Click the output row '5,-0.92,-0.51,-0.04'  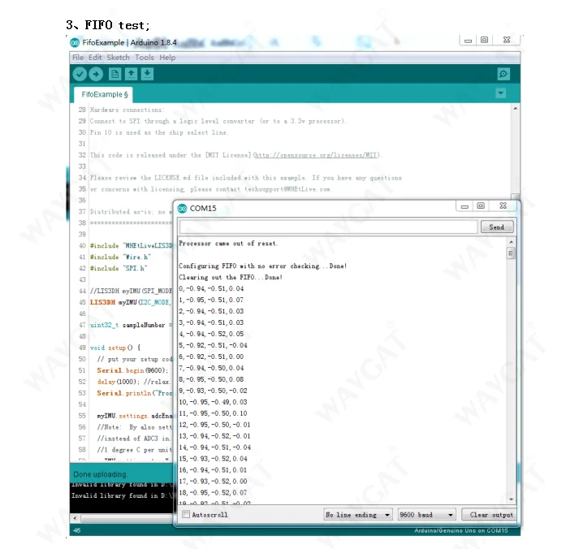pyautogui.click(x=214, y=345)
